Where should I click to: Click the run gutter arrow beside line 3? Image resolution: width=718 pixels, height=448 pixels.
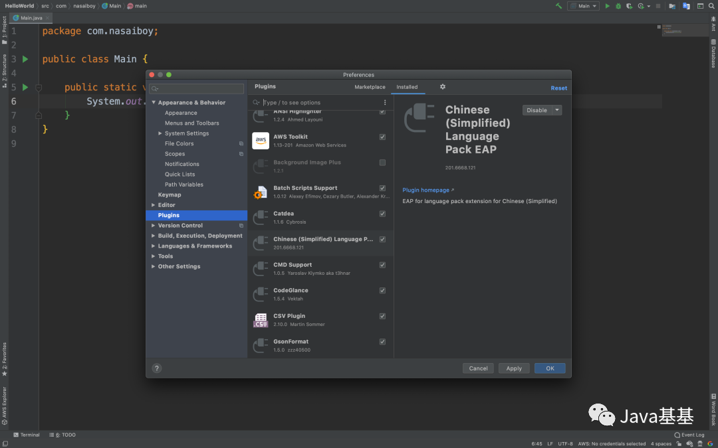click(x=25, y=59)
